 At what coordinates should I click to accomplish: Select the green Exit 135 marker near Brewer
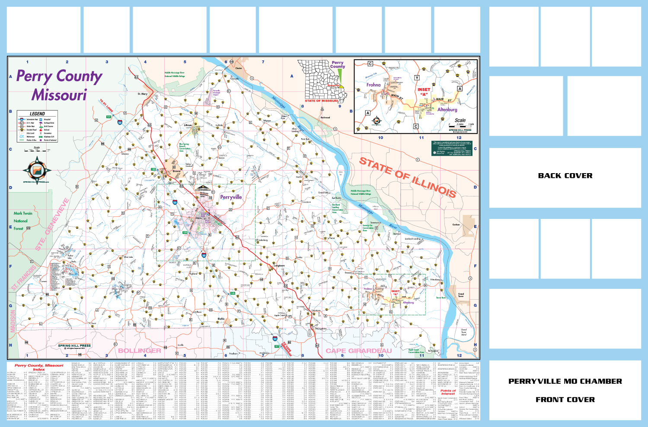point(153,169)
